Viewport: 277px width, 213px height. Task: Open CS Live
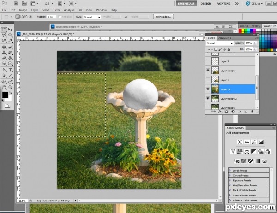tap(254, 4)
